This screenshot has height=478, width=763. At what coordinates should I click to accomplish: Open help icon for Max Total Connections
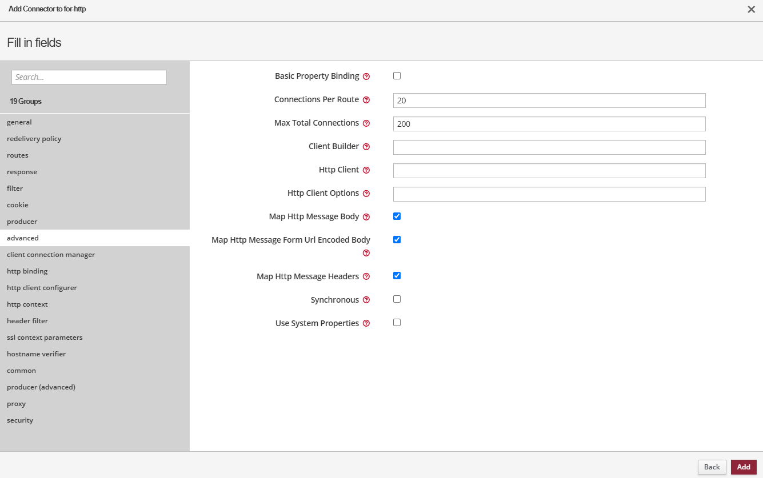click(x=366, y=123)
